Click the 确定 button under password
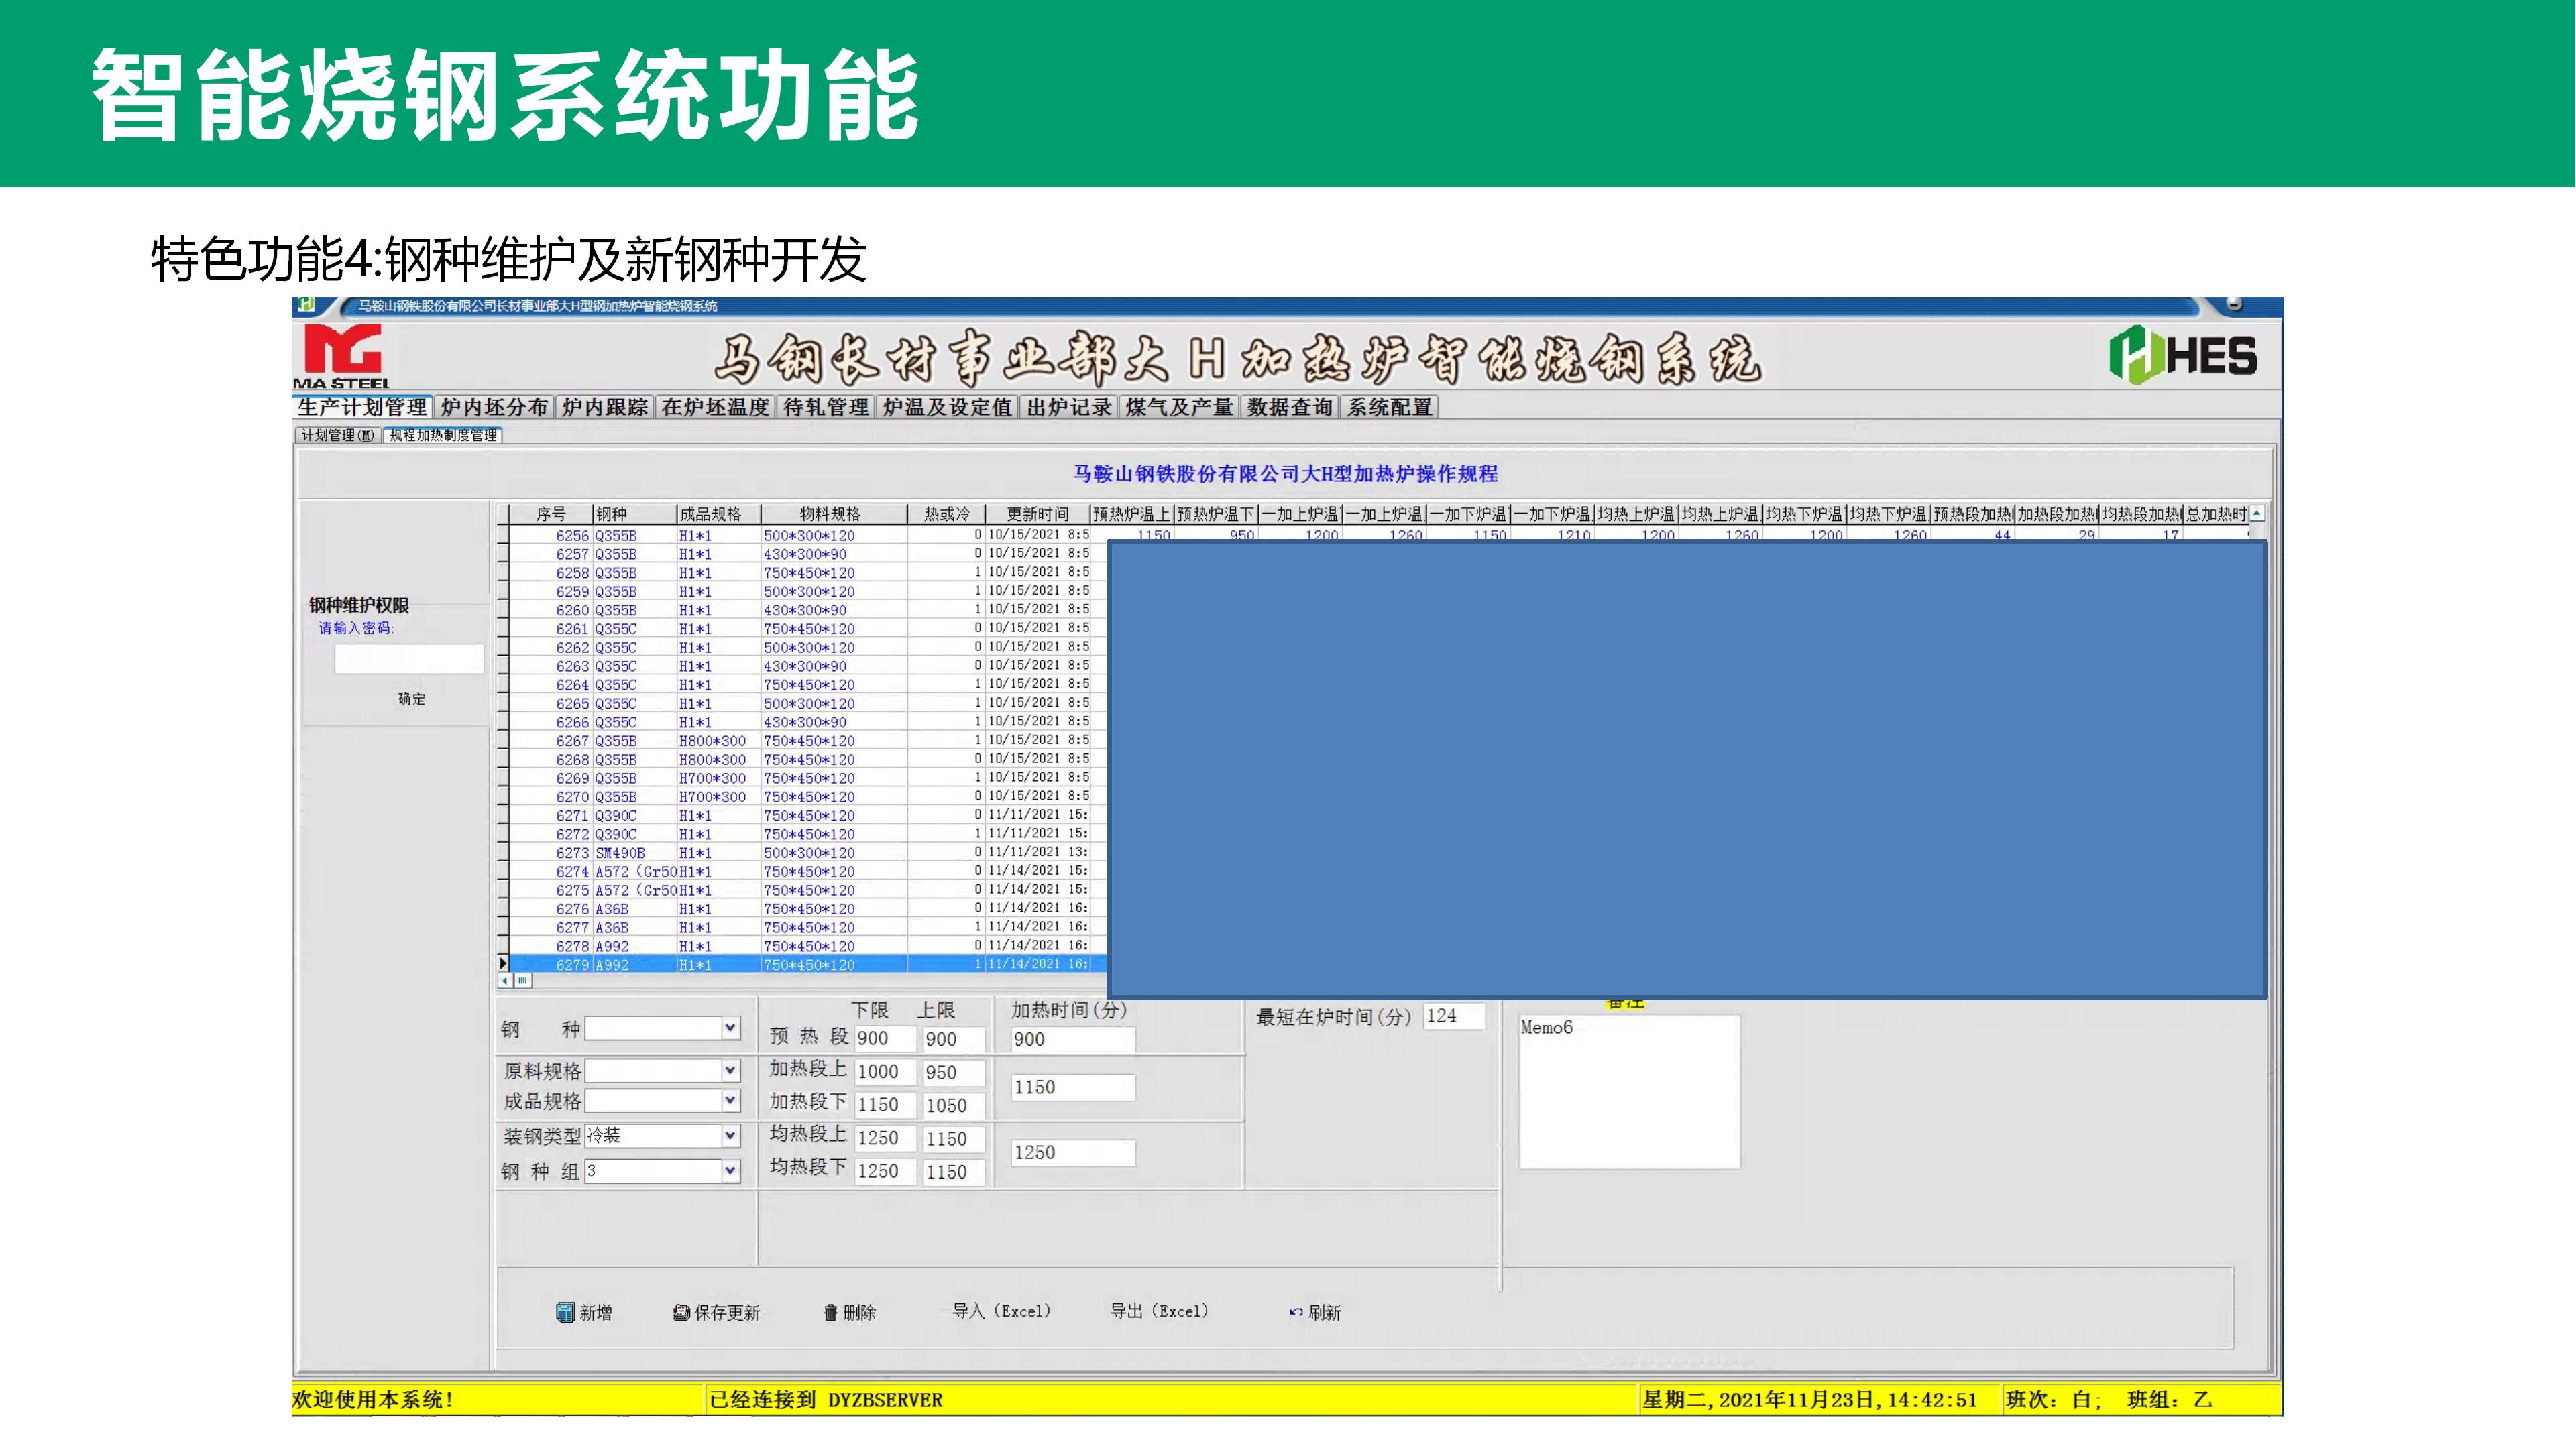Image resolution: width=2576 pixels, height=1448 pixels. coord(411,699)
